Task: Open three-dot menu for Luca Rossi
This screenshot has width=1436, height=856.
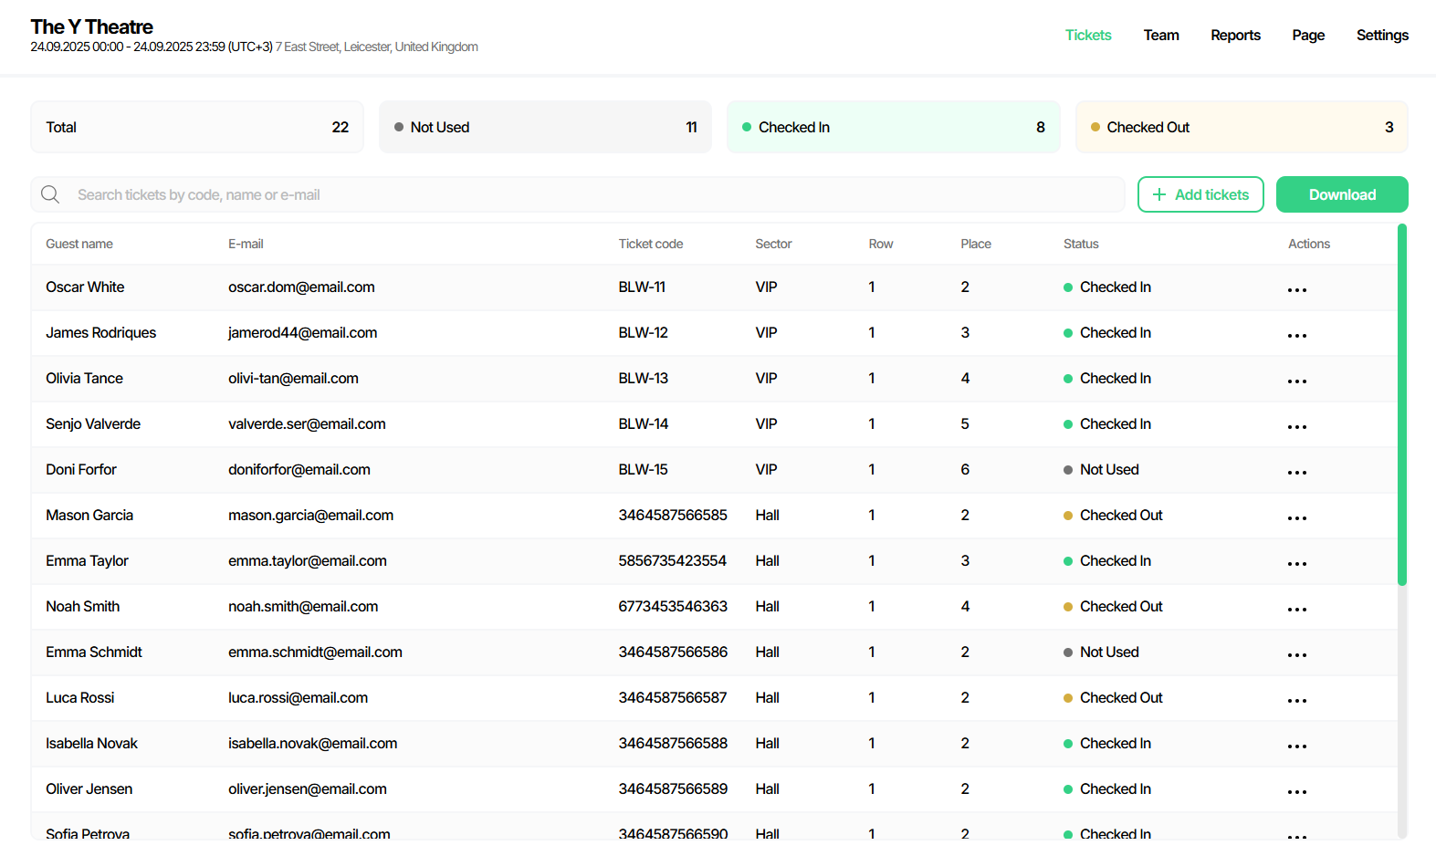Action: [x=1296, y=700]
